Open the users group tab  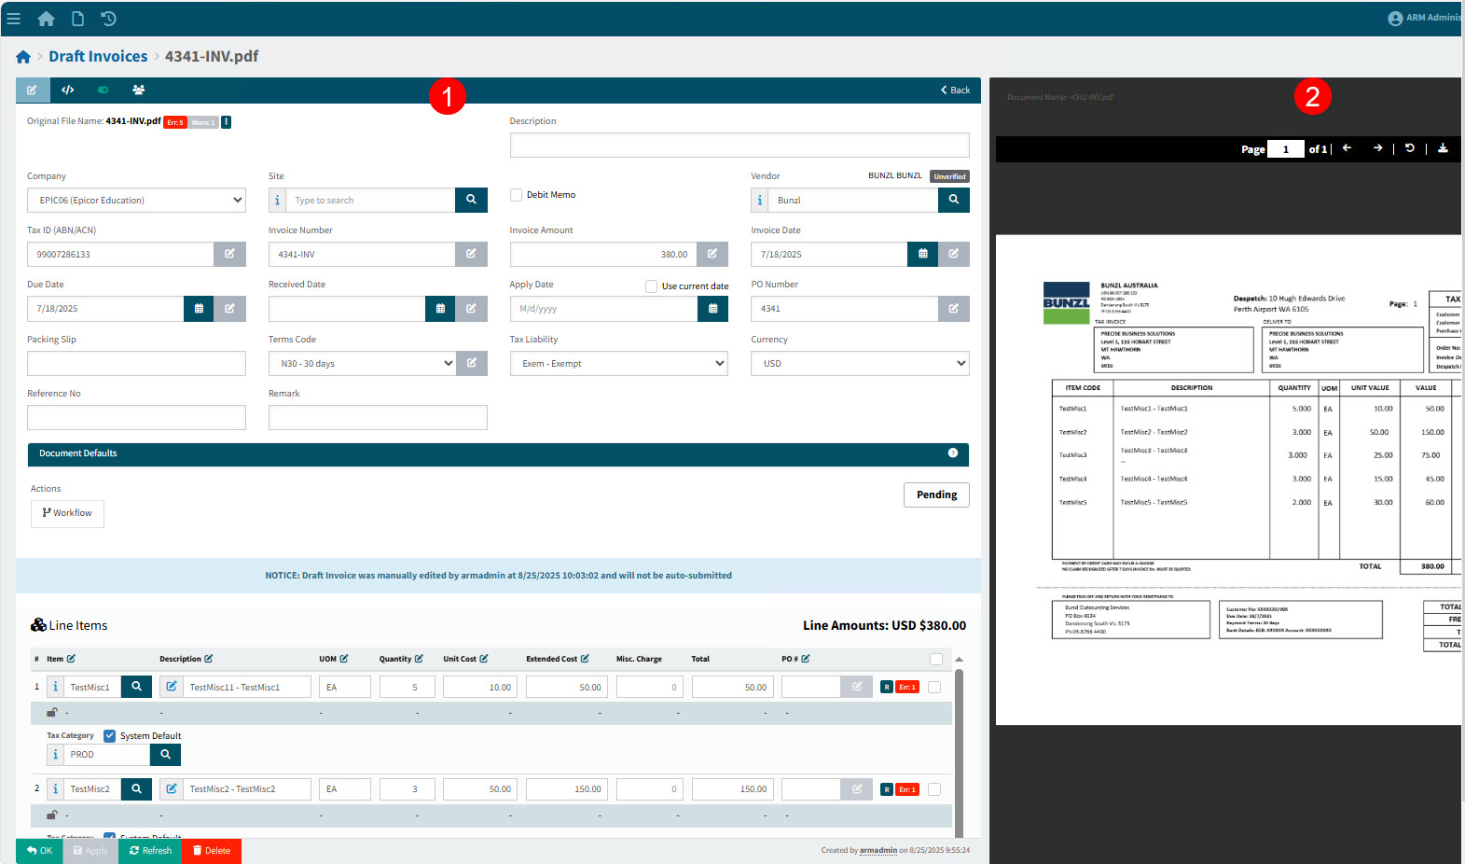click(x=138, y=91)
